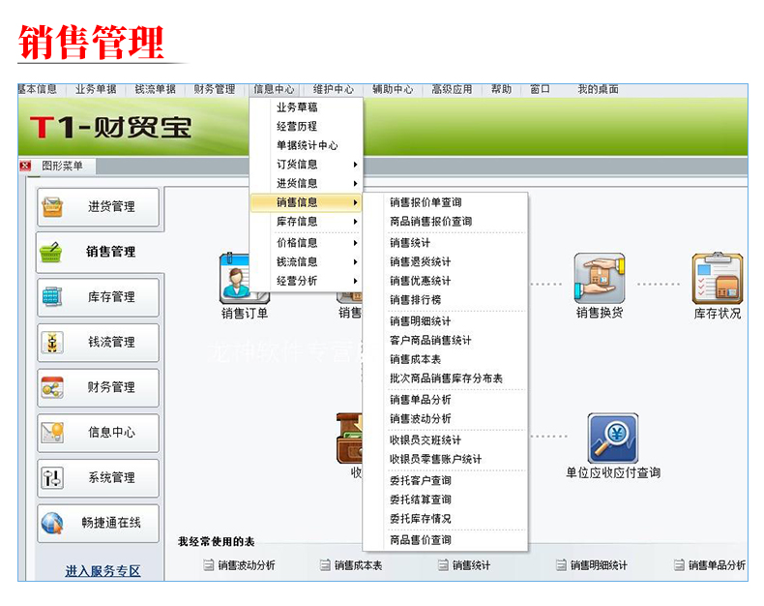This screenshot has height=606, width=764.
Task: Expand the 钱流信息 submenu arrow
Action: 355,262
